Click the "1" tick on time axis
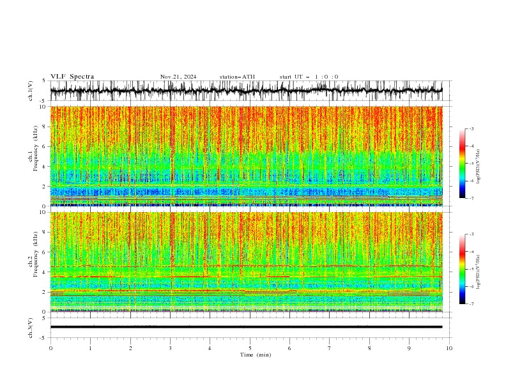Screen dimensions: 506x391 pyautogui.click(x=90, y=348)
